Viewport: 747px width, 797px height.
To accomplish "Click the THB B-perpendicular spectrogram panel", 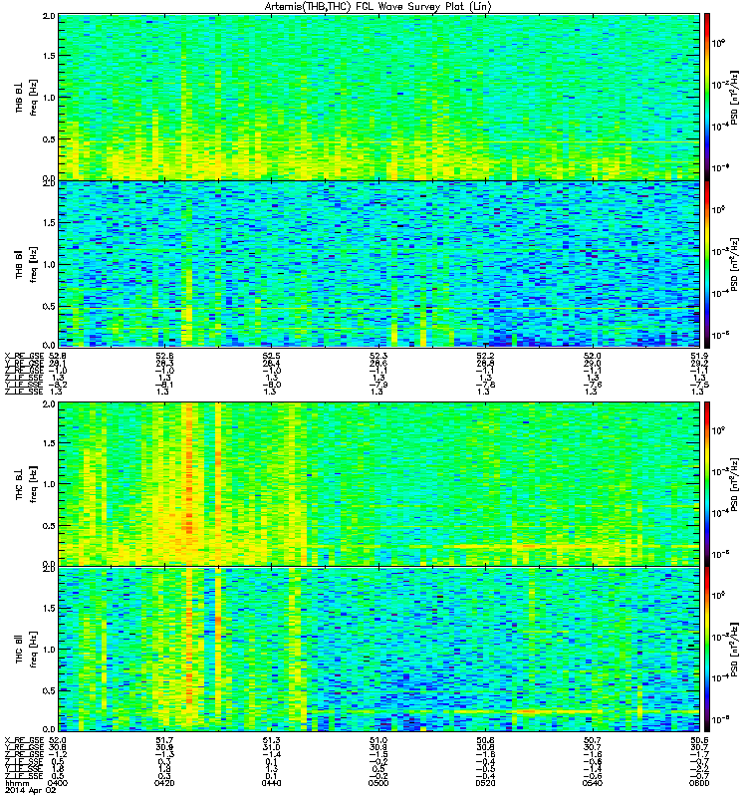I will click(x=378, y=97).
